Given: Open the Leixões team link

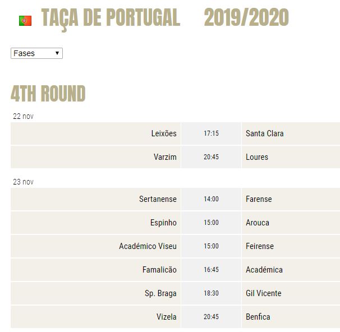Looking at the screenshot, I should (164, 133).
